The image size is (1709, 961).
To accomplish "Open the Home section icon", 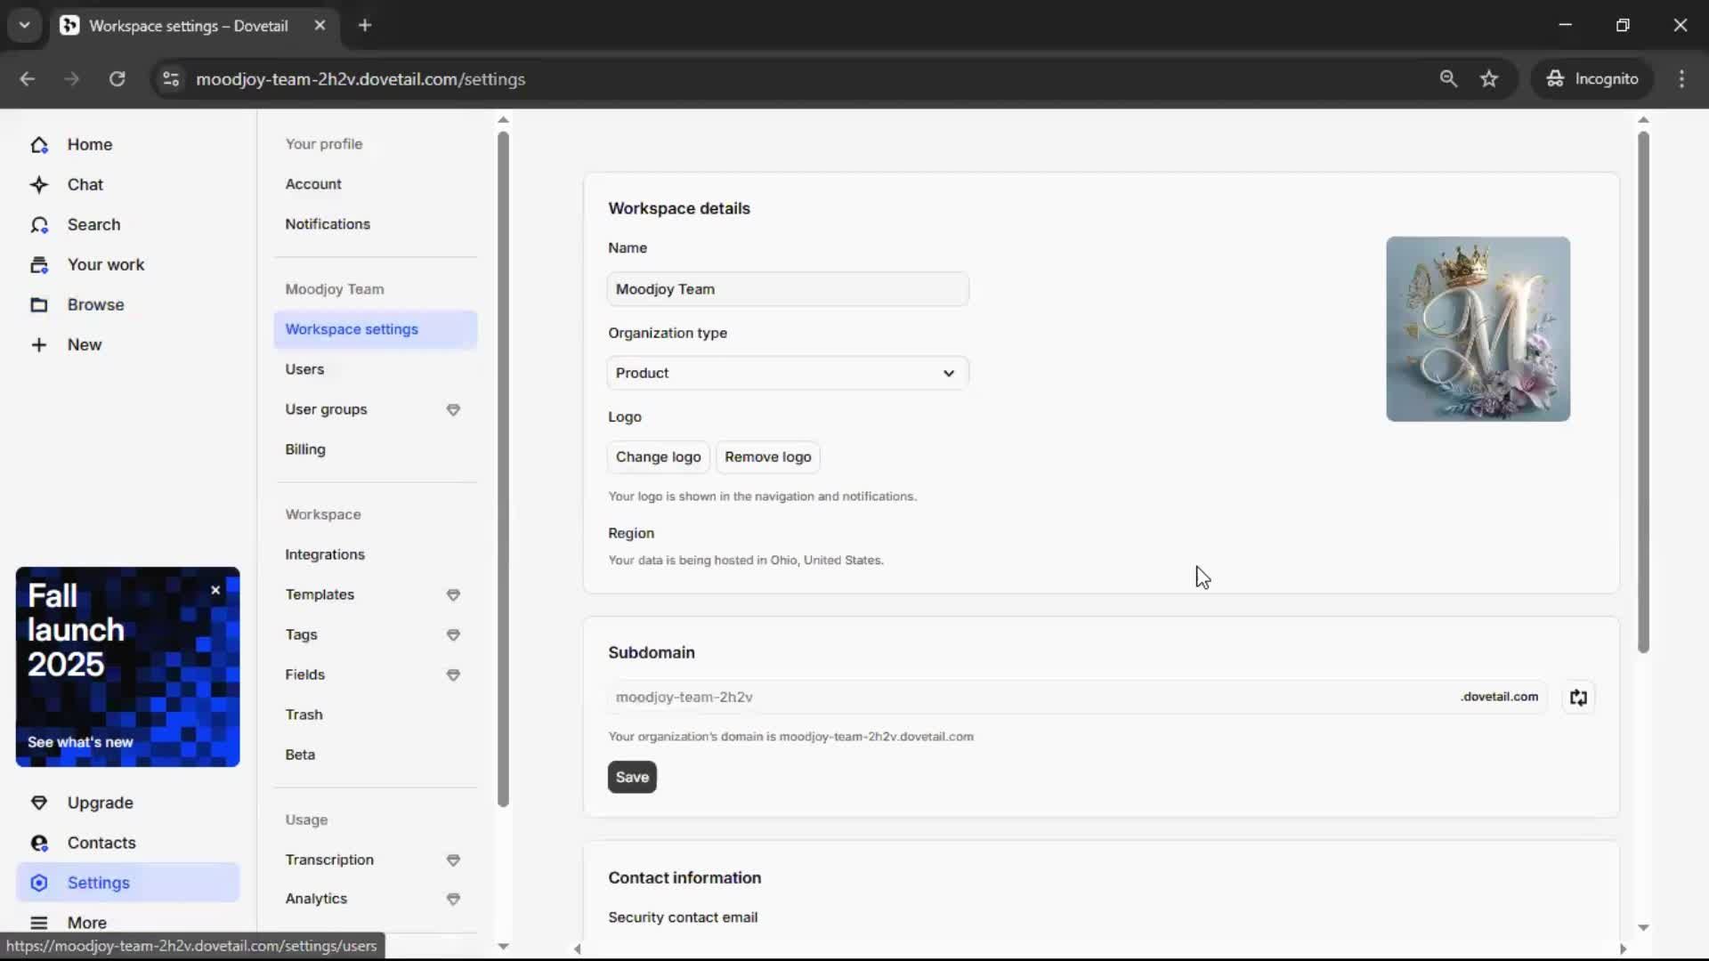I will tap(39, 144).
